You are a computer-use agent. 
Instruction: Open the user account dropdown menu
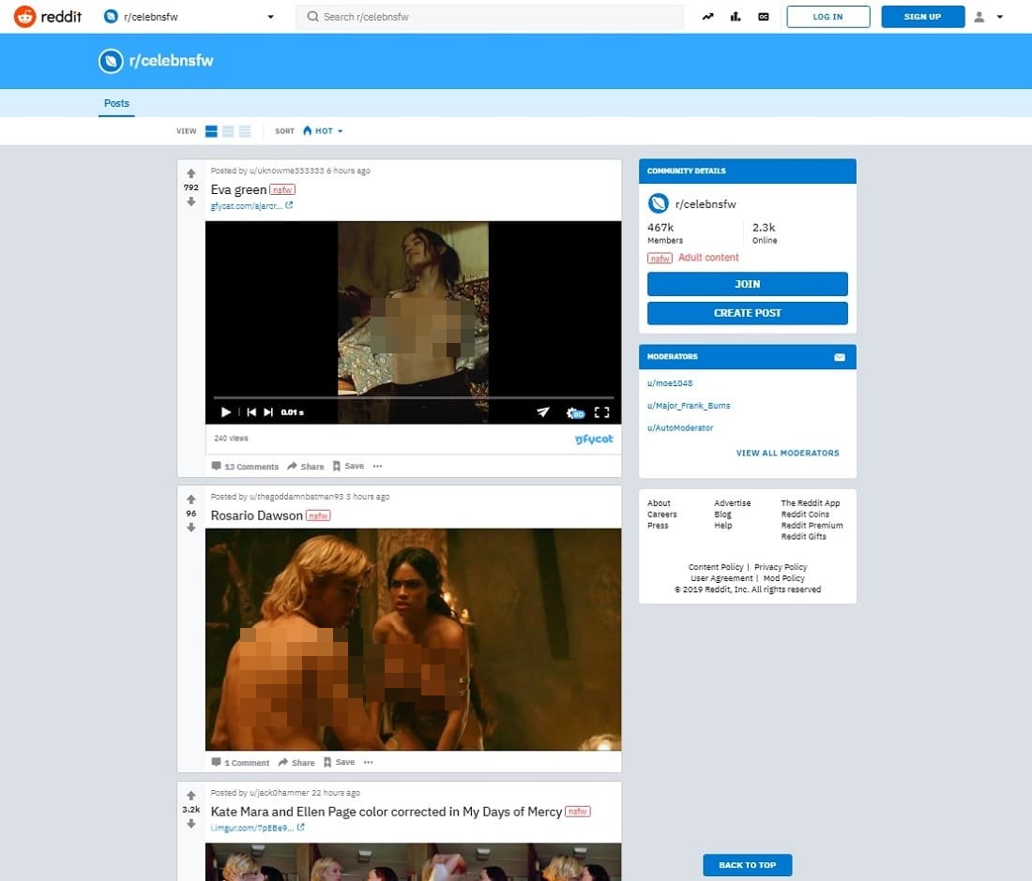click(989, 17)
